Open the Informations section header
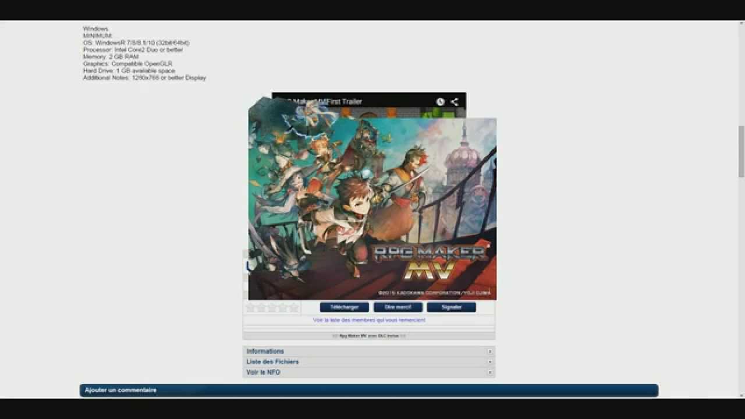The height and width of the screenshot is (419, 745). point(369,351)
